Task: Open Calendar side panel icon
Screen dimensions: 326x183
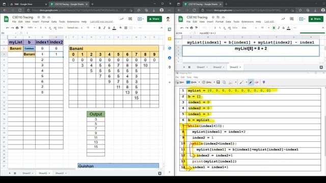Action: tap(170, 29)
